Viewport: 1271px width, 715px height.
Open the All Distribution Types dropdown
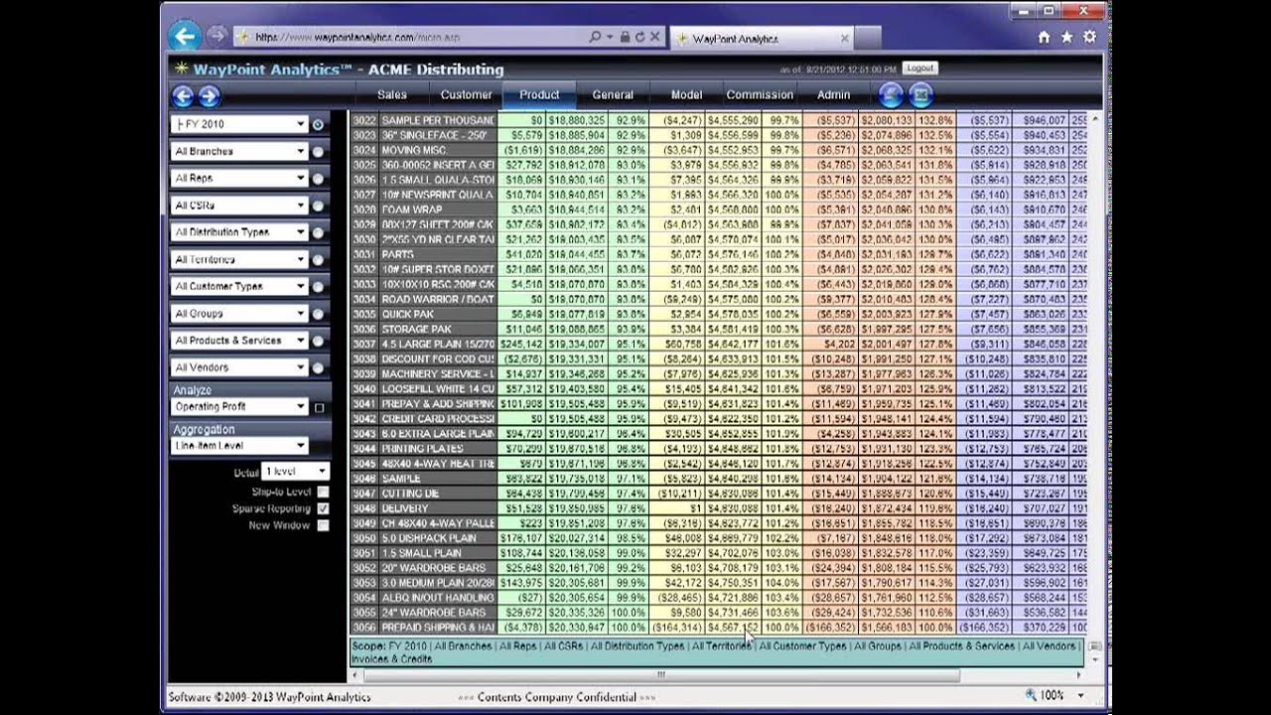[238, 231]
